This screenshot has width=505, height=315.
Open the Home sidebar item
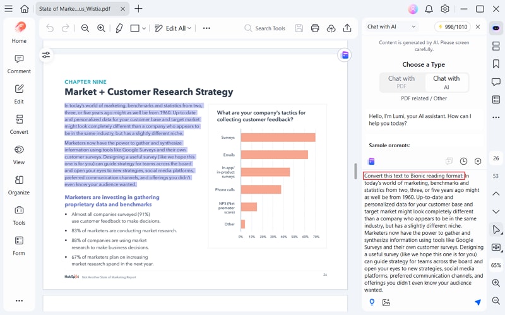(19, 33)
